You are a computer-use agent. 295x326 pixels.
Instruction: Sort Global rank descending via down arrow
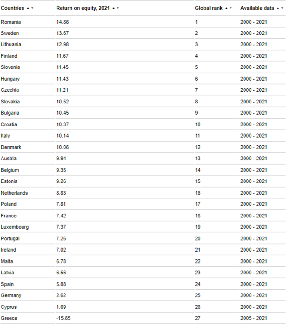[x=231, y=8]
